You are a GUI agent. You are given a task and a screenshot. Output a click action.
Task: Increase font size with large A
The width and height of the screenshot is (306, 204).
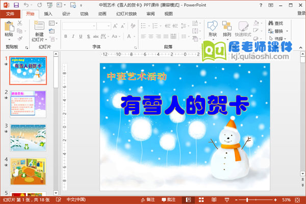tap(115, 26)
